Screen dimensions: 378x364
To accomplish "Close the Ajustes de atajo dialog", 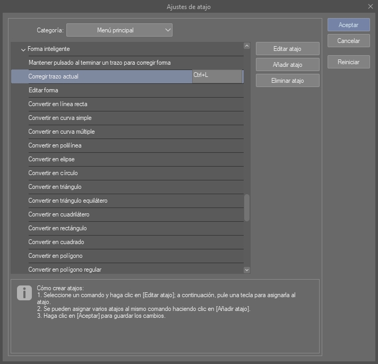I will (x=371, y=6).
